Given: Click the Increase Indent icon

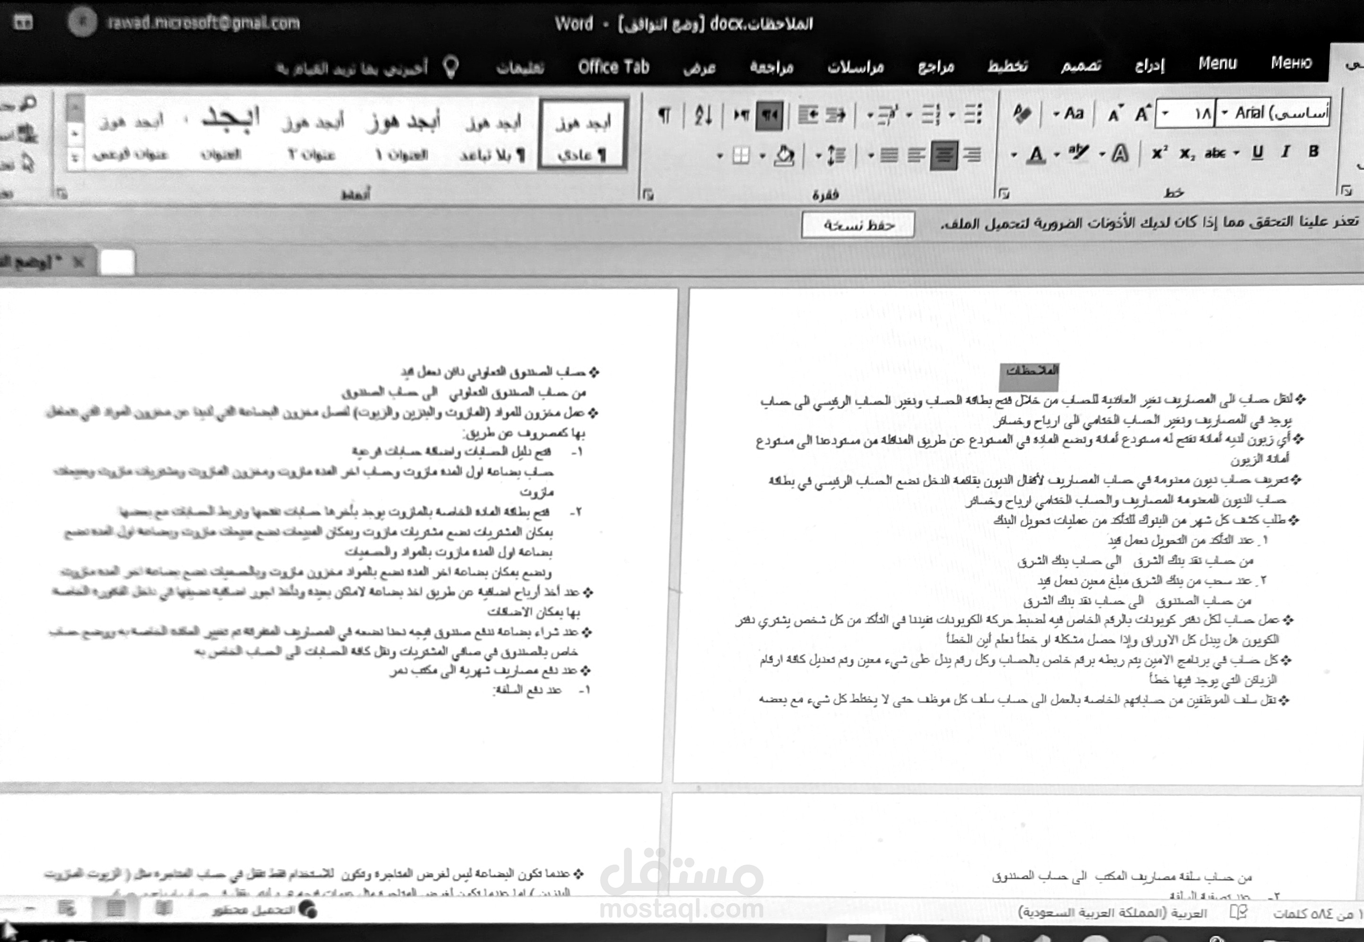Looking at the screenshot, I should tap(808, 114).
